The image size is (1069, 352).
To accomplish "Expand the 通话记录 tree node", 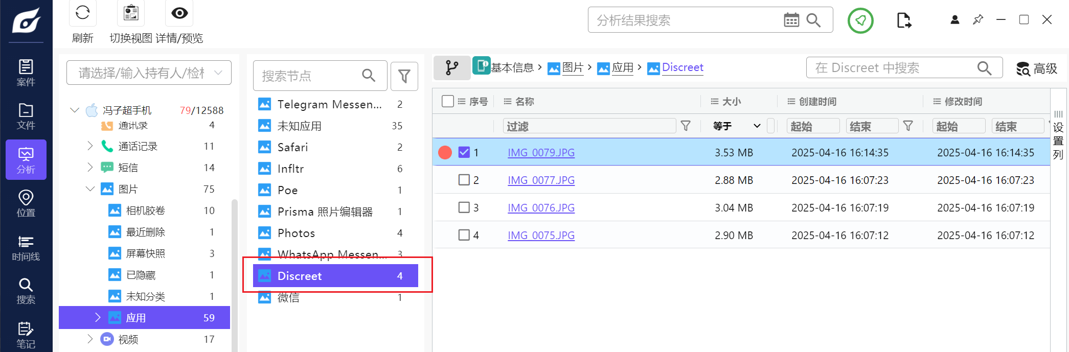I will point(90,146).
